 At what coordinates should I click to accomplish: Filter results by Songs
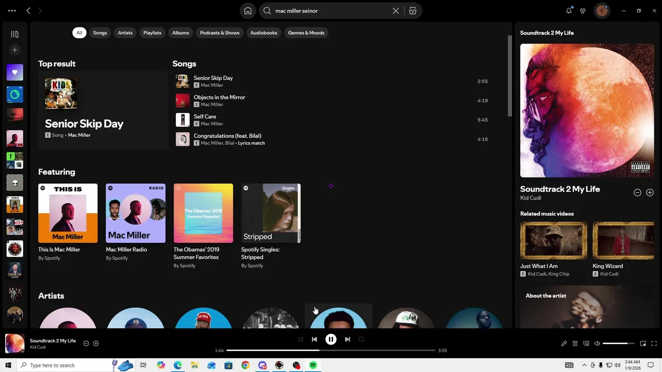[x=100, y=33]
